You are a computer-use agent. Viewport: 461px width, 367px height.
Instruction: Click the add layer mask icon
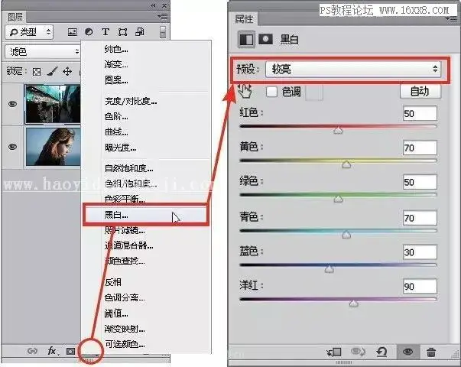click(70, 351)
